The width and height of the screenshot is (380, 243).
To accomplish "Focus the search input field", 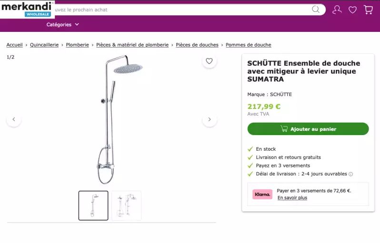I will [x=181, y=10].
